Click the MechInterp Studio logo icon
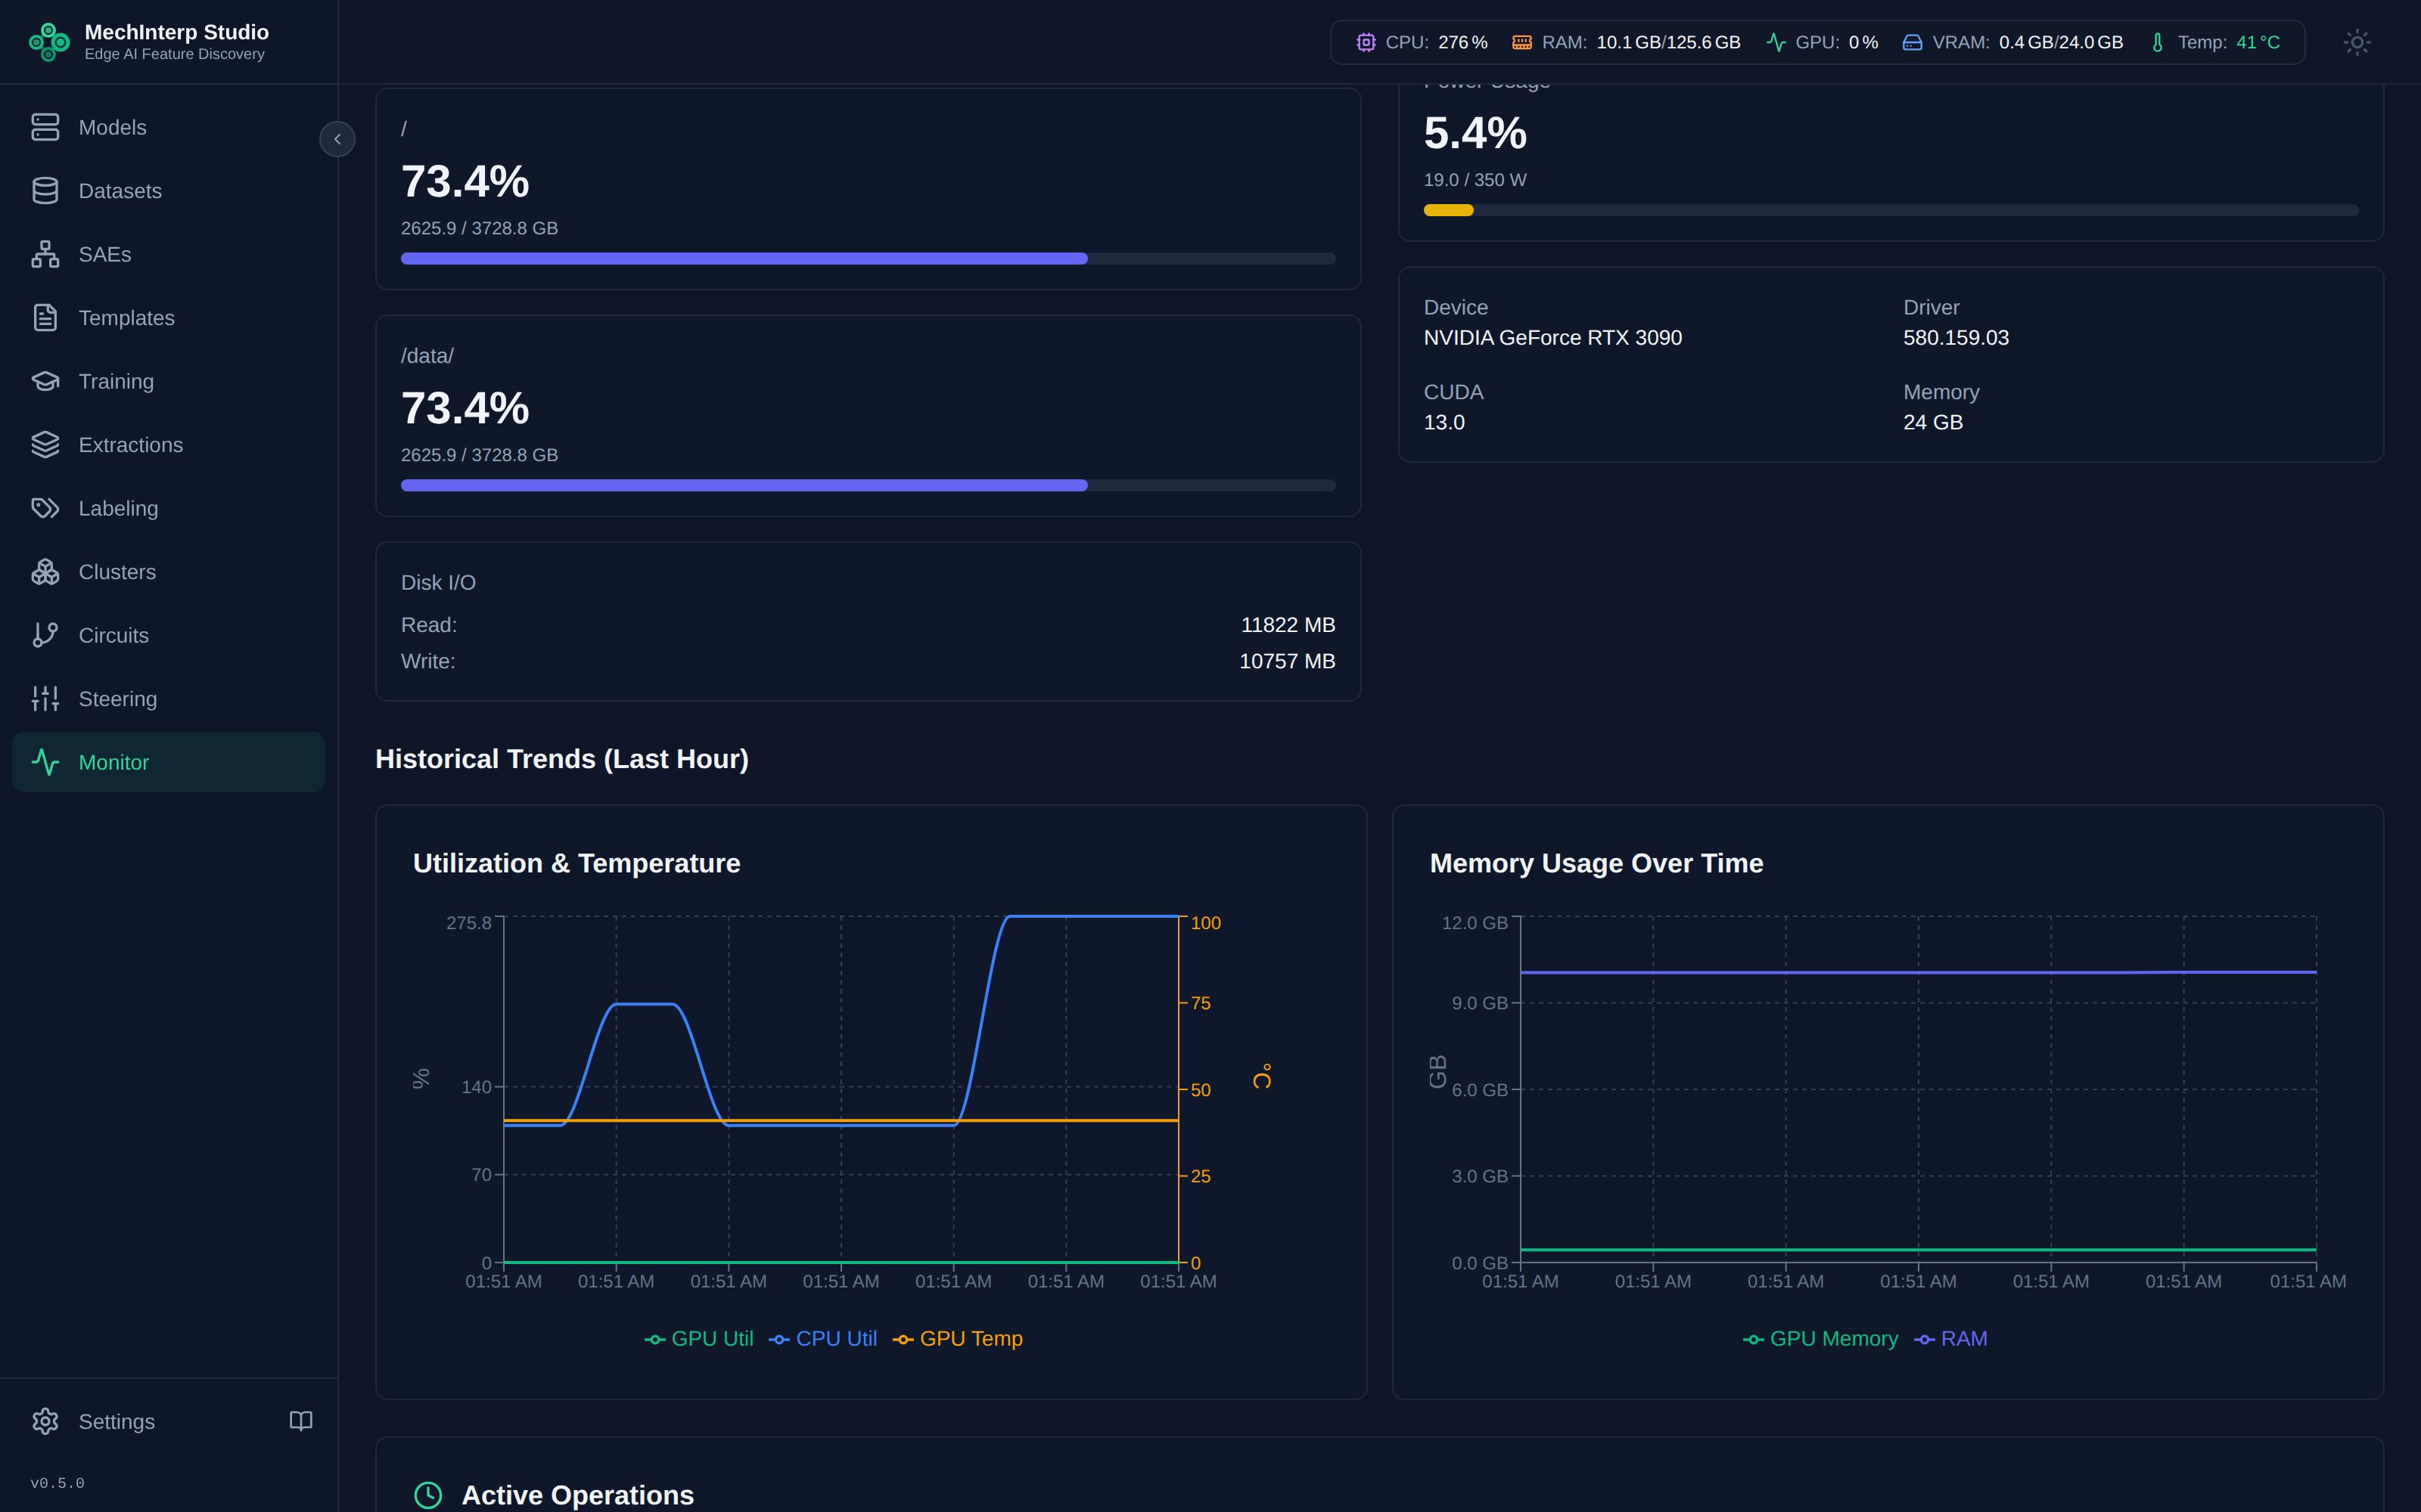 point(49,42)
